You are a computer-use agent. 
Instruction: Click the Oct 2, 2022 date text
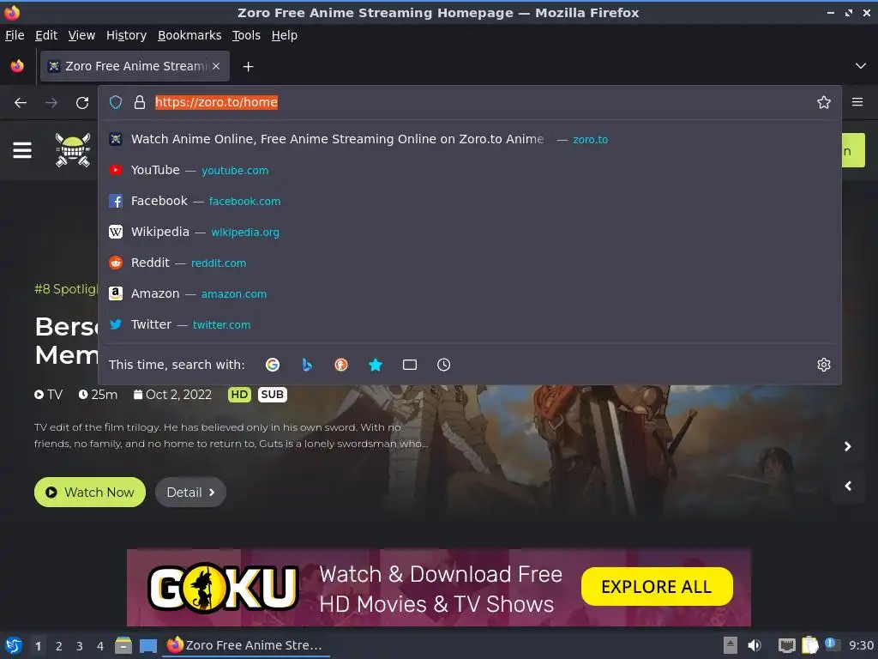point(178,395)
